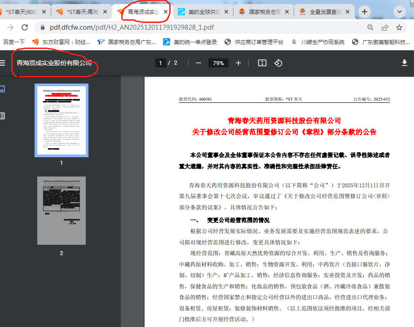Click the PDF page number field
The height and width of the screenshot is (327, 414).
[160, 63]
